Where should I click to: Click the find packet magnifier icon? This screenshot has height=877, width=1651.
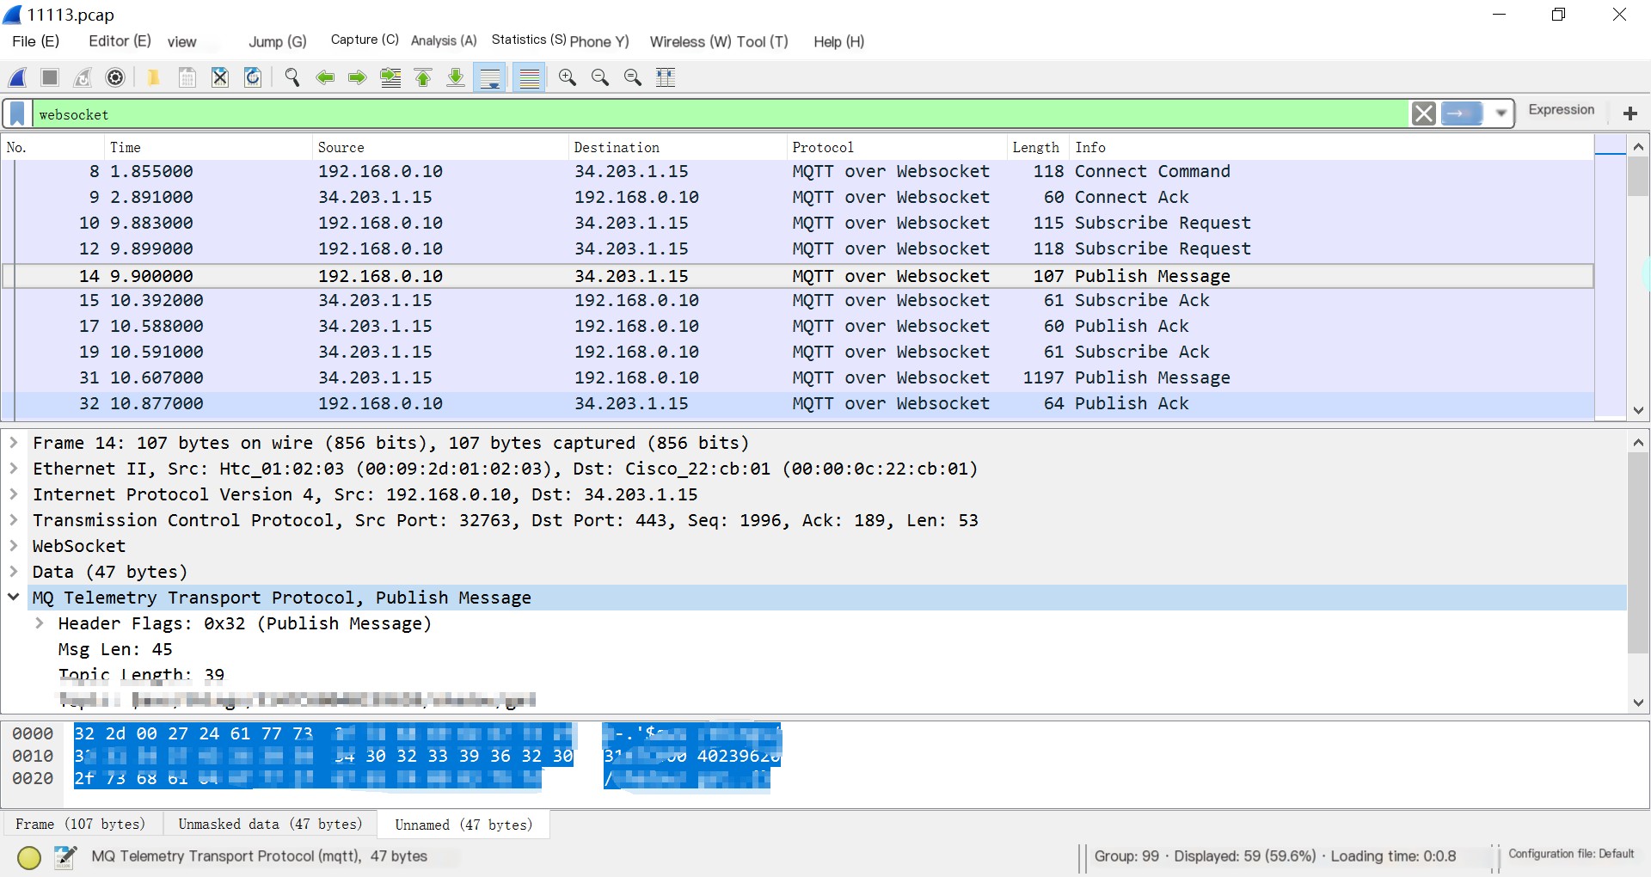(x=292, y=77)
